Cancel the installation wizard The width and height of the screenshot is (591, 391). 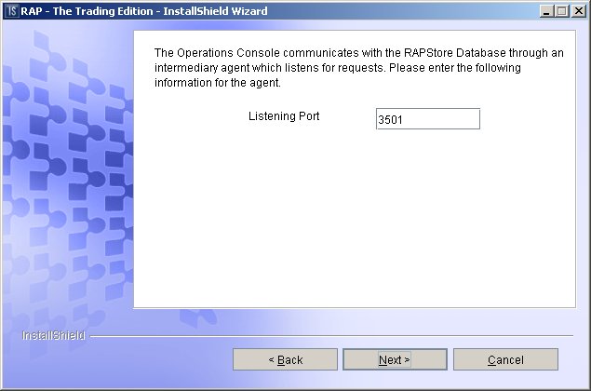point(505,359)
